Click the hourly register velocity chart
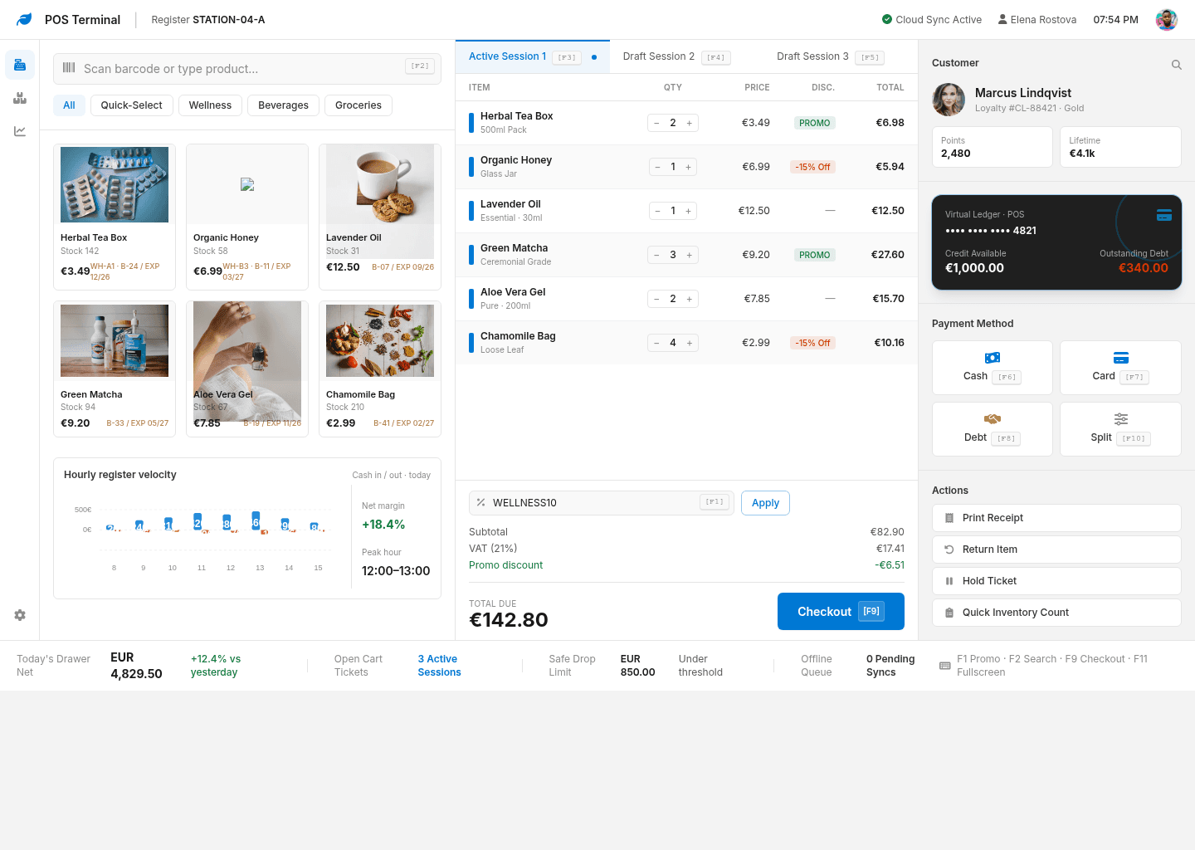Viewport: 1195px width, 850px height. click(x=203, y=535)
